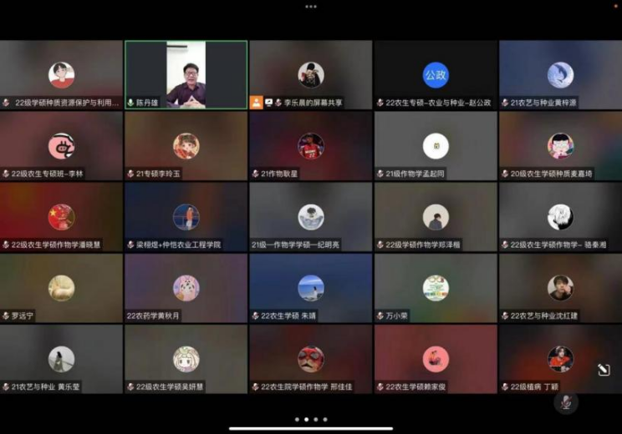The height and width of the screenshot is (434, 622).
Task: Click the home indicator bar at bottom
Action: coord(311,429)
